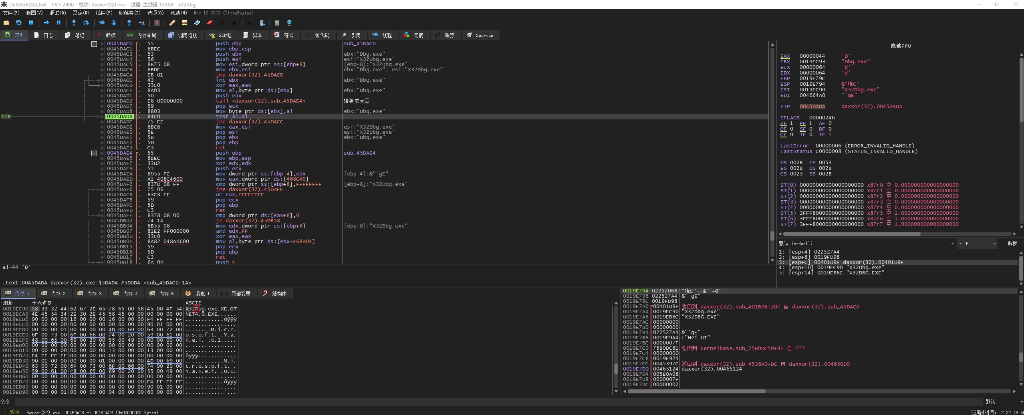The image size is (1024, 415).
Task: Click the 隐藏FPU button
Action: [901, 46]
